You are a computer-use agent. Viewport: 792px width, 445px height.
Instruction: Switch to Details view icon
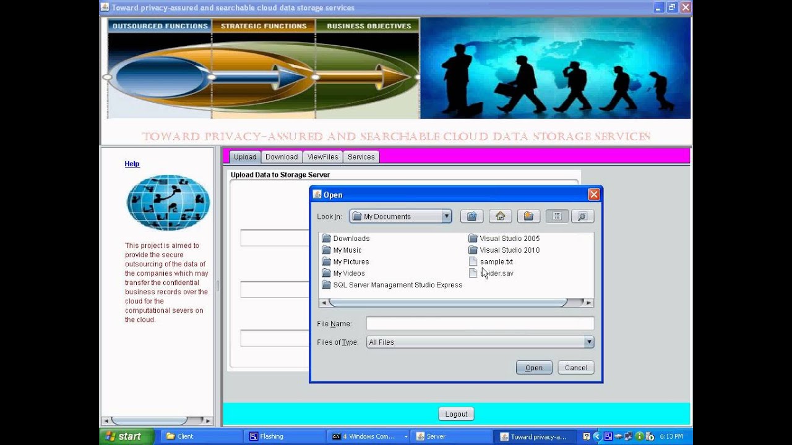[582, 216]
